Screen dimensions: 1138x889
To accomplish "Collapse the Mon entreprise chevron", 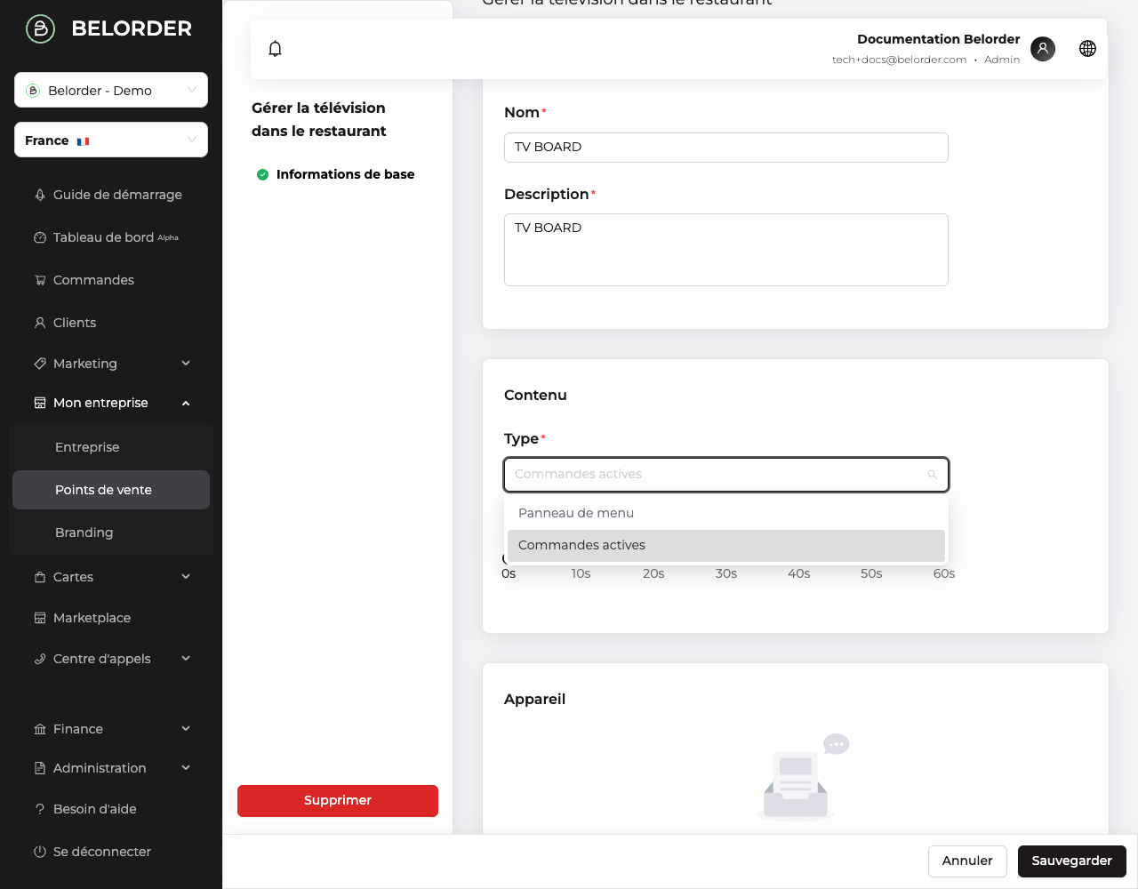I will [x=186, y=404].
